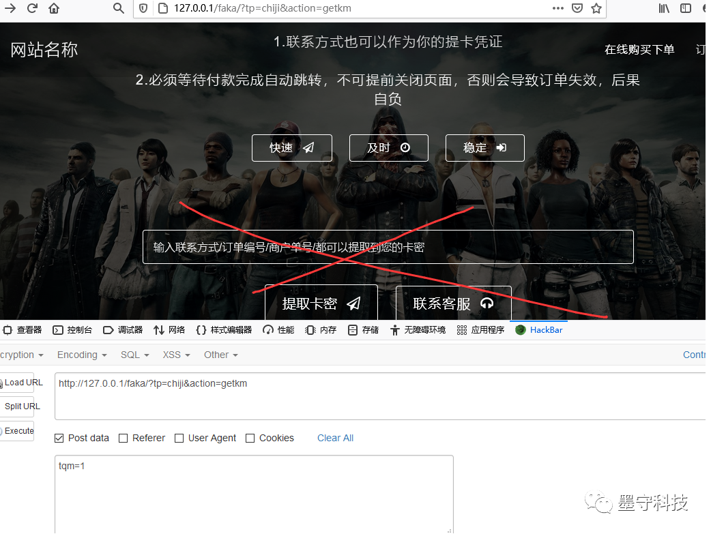Toggle the browser sidebar icon
The width and height of the screenshot is (711, 534).
click(686, 8)
